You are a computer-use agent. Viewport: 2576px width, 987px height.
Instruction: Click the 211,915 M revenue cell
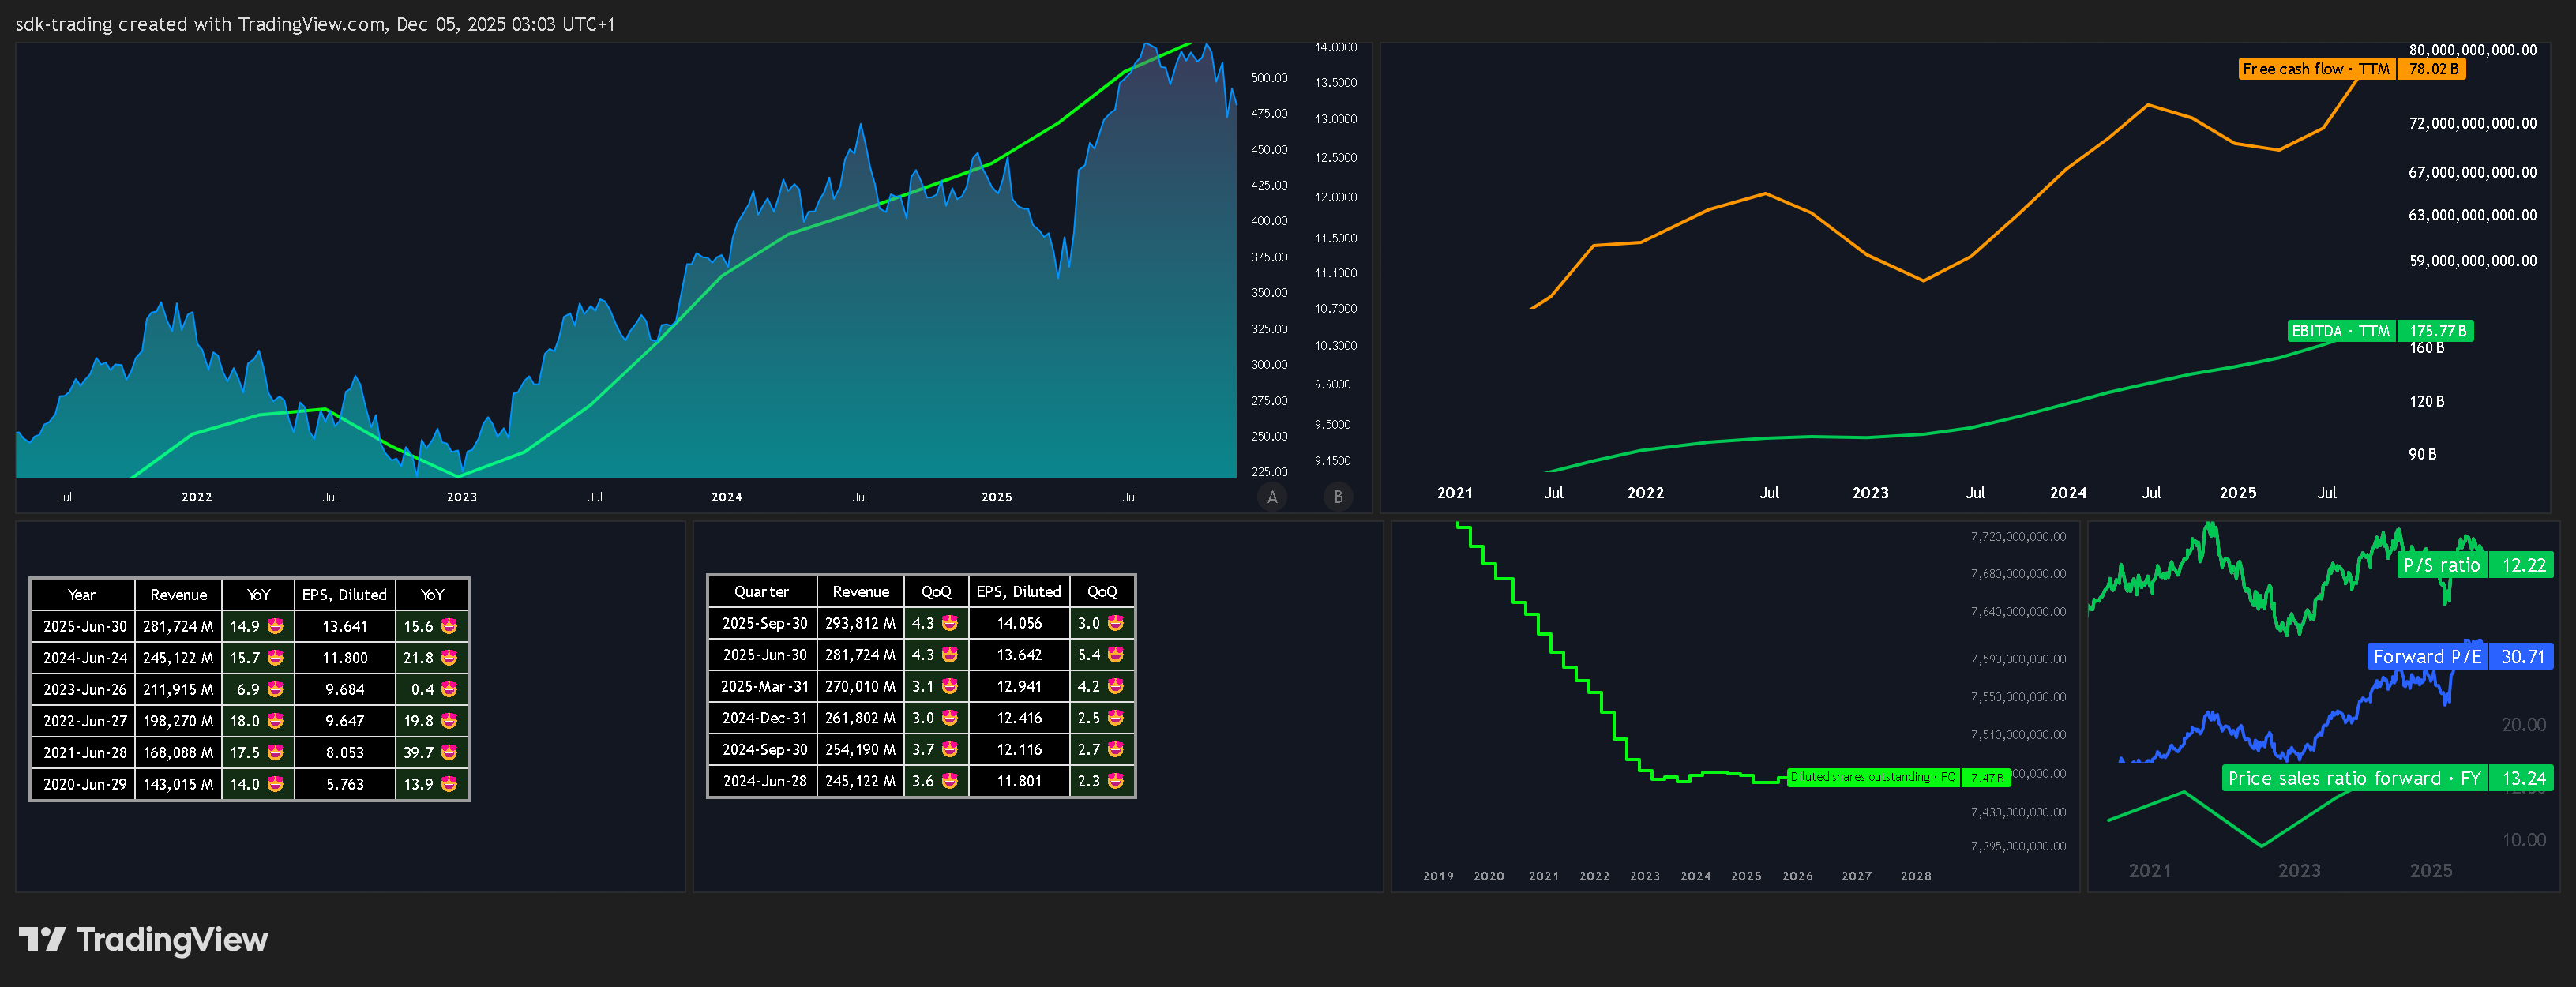click(x=178, y=689)
